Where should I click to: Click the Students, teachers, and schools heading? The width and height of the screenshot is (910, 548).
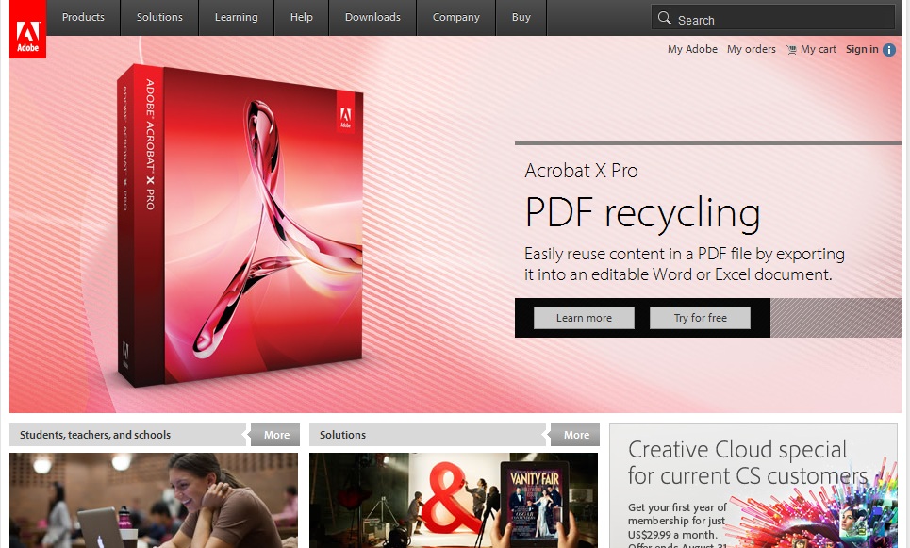point(95,435)
